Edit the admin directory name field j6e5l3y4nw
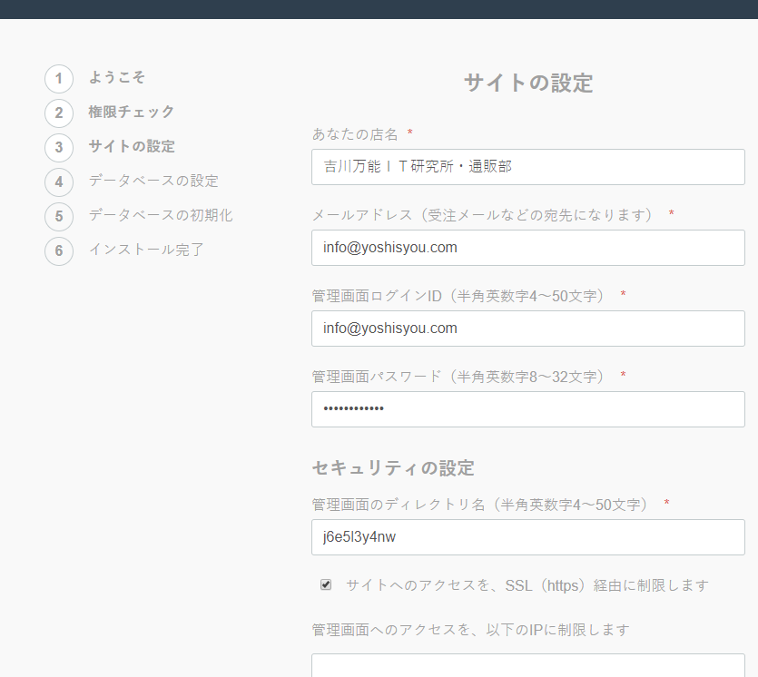 (x=527, y=537)
